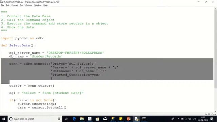The height and width of the screenshot is (122, 217).
Task: Open the Microsoft Store taskbar icon
Action: [x=97, y=119]
